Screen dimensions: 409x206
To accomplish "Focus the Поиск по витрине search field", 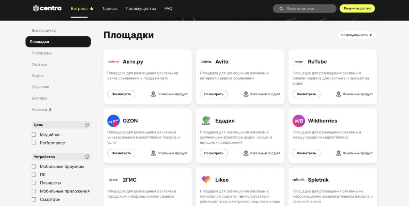I will click(x=305, y=9).
